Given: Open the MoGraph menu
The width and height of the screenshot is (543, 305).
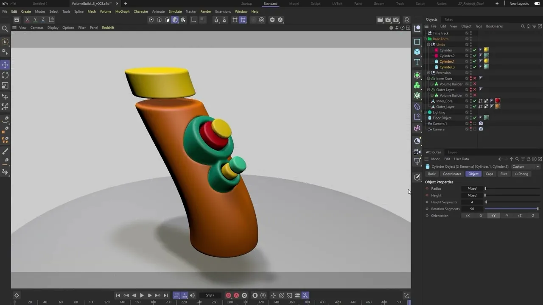Looking at the screenshot, I should (x=122, y=11).
